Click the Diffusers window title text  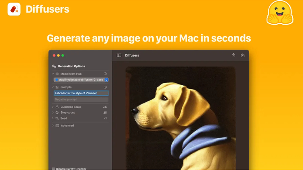(x=132, y=55)
